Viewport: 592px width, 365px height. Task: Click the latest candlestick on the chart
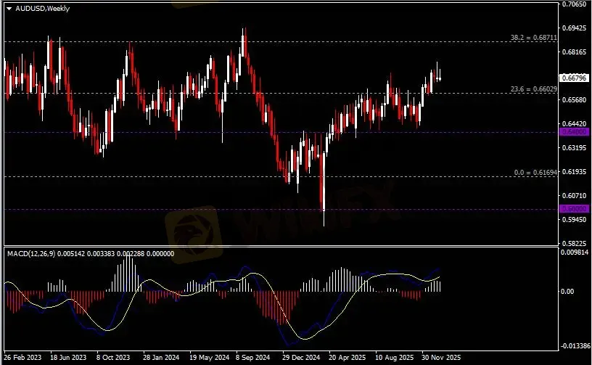(x=439, y=78)
